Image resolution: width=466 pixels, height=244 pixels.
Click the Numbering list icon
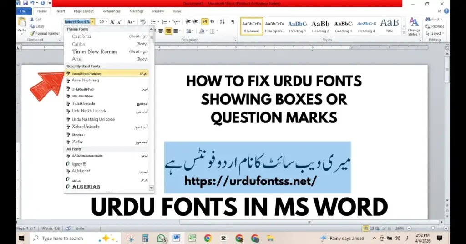[164, 22]
